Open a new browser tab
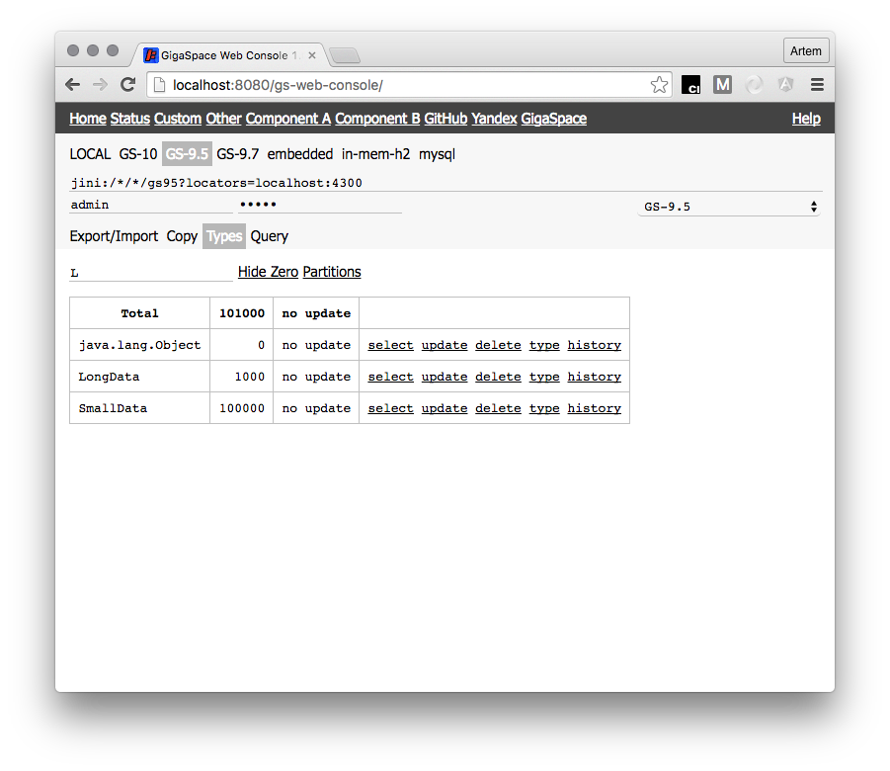 coord(345,55)
